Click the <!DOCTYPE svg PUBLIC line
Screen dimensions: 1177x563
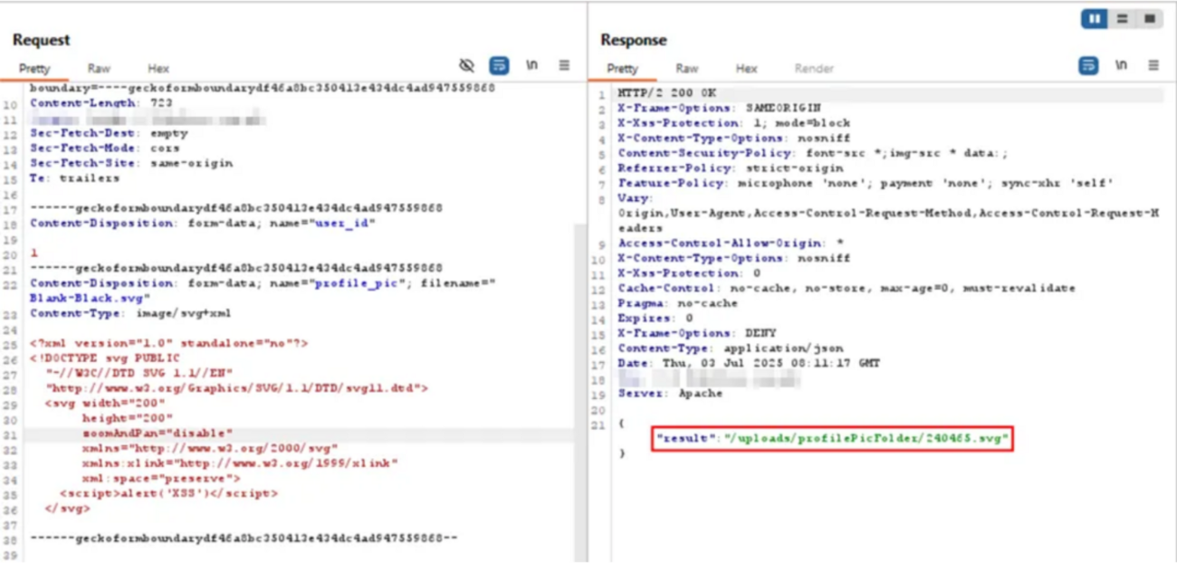pyautogui.click(x=104, y=358)
